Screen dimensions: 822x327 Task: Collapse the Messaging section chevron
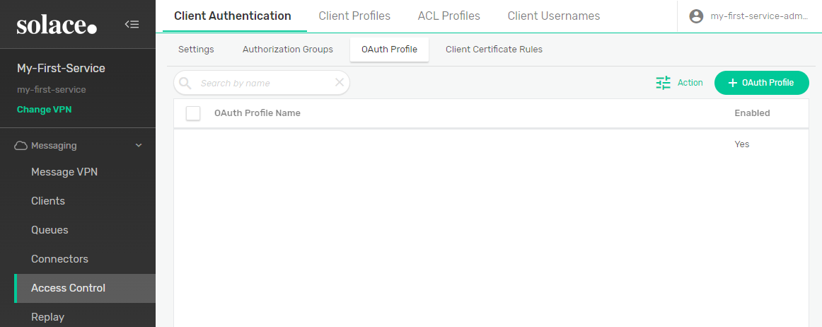tap(139, 146)
